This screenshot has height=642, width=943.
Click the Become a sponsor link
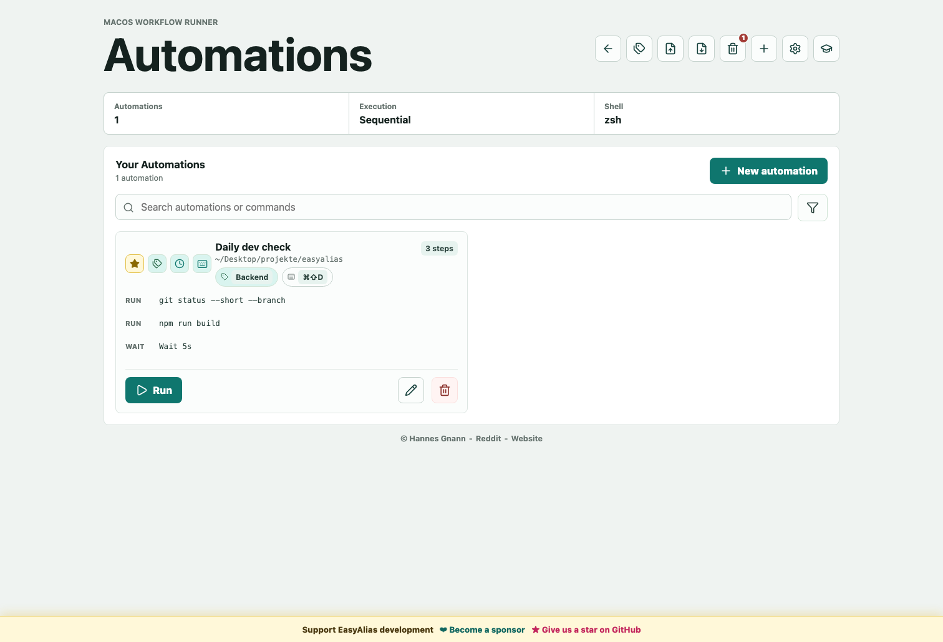(x=482, y=630)
